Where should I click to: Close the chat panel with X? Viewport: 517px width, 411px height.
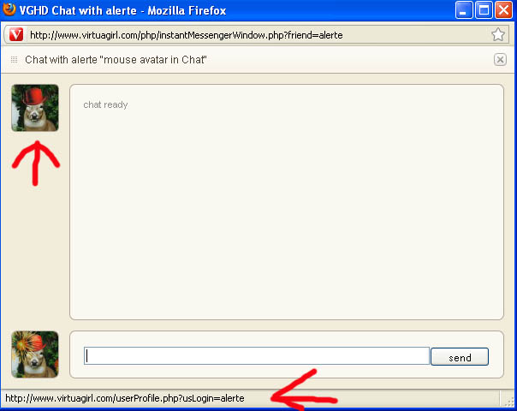point(500,60)
